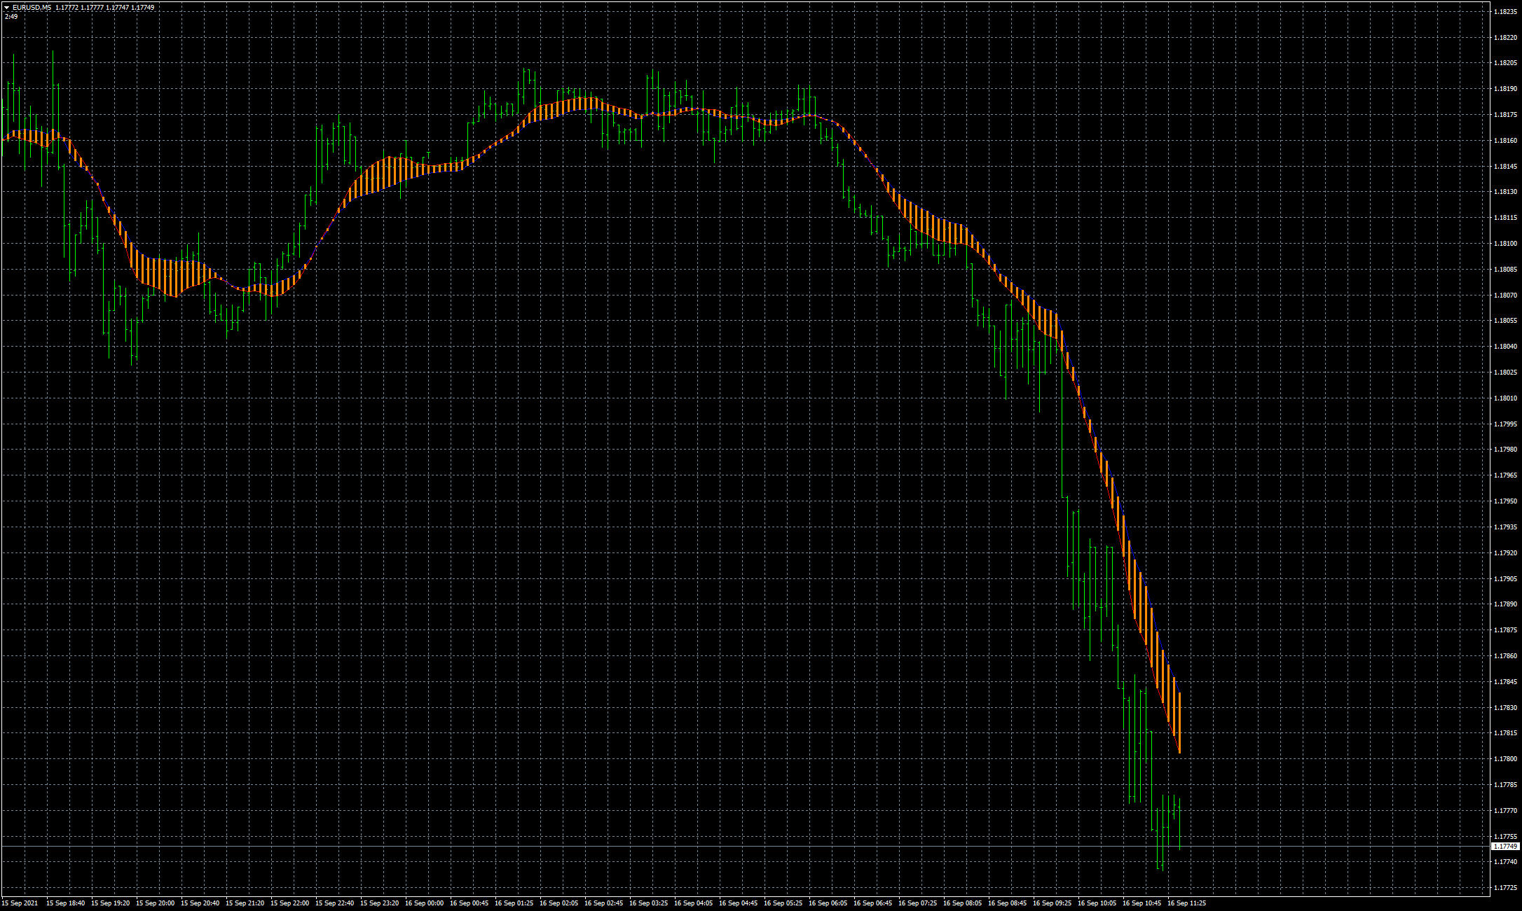Click the 16 Sep 11:25 time label
This screenshot has width=1522, height=911.
[x=1187, y=903]
